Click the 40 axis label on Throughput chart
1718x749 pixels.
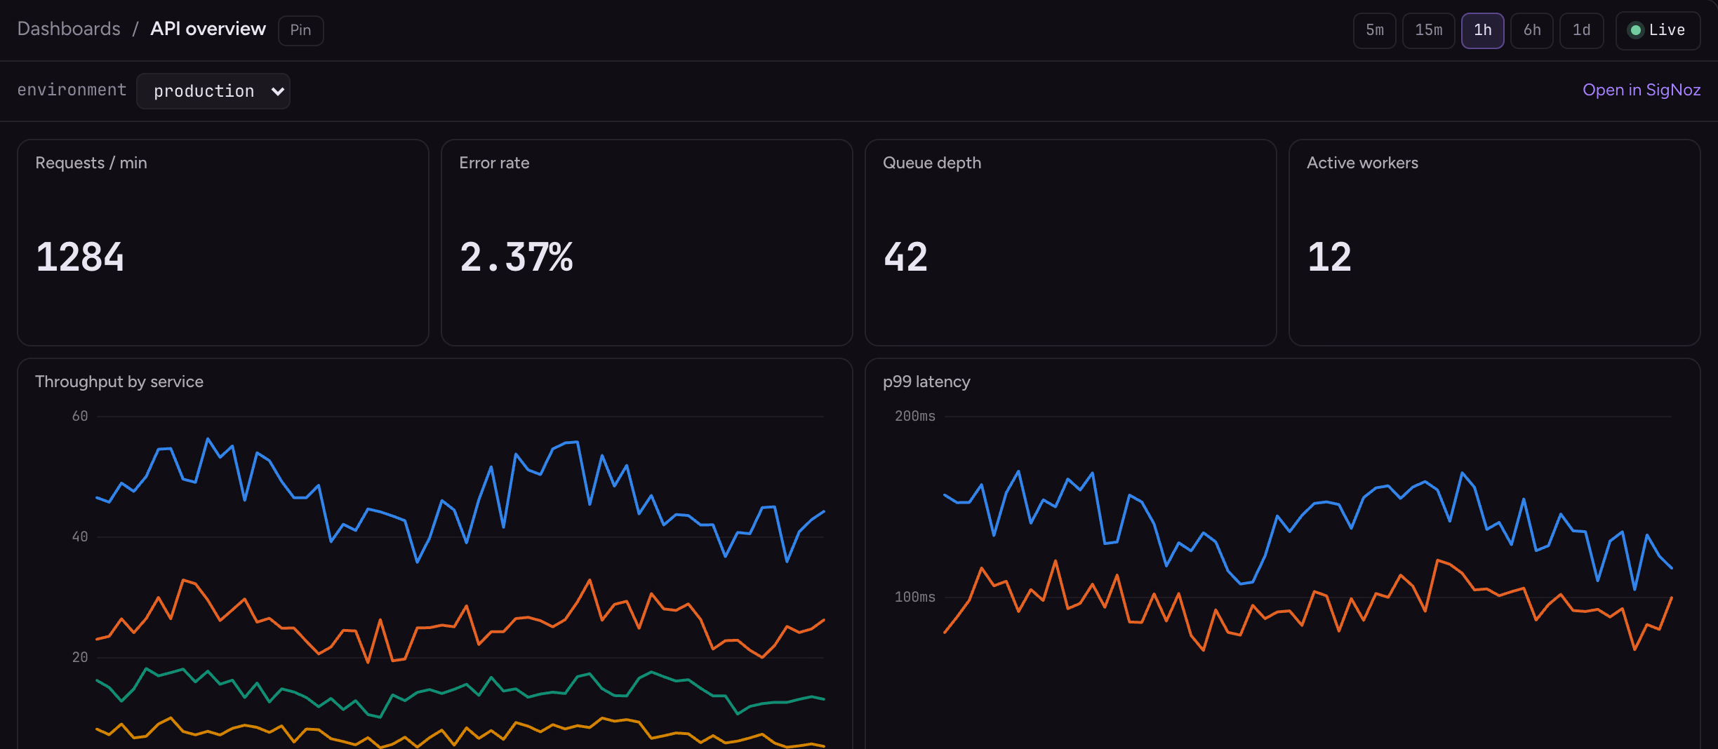pos(80,537)
